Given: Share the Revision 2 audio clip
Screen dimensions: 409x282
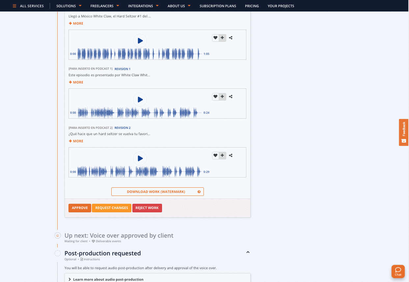Looking at the screenshot, I should click(231, 155).
